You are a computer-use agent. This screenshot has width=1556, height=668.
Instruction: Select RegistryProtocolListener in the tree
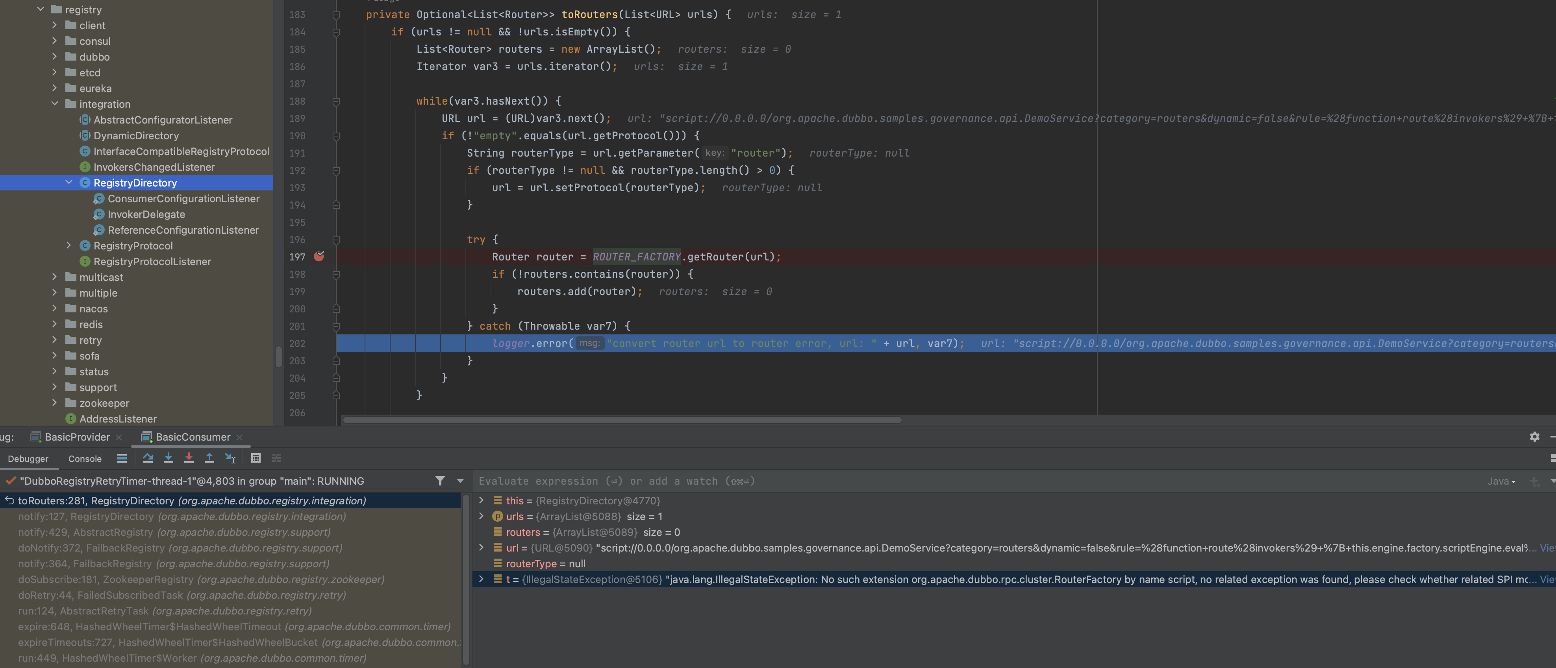pyautogui.click(x=152, y=261)
